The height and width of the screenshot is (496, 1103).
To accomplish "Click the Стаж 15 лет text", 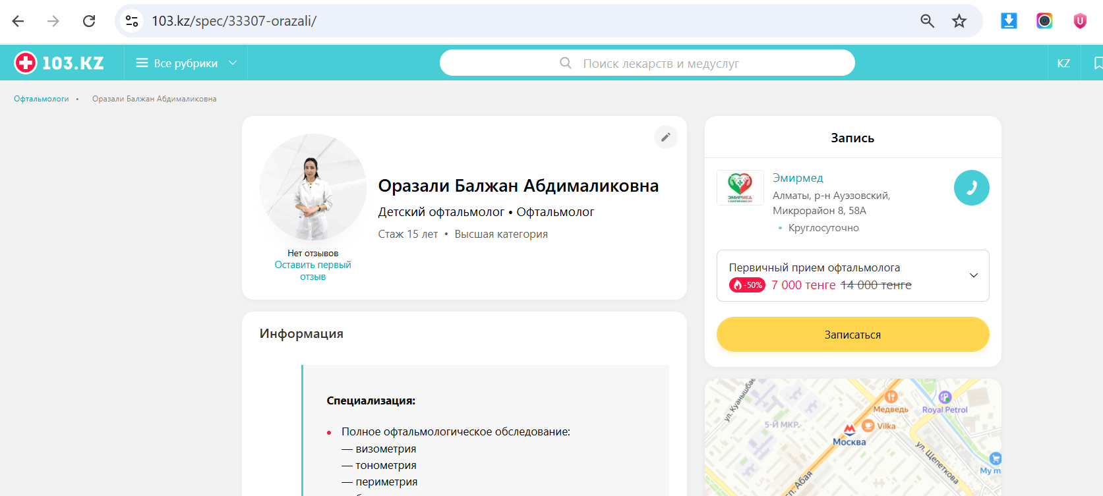I will click(408, 234).
